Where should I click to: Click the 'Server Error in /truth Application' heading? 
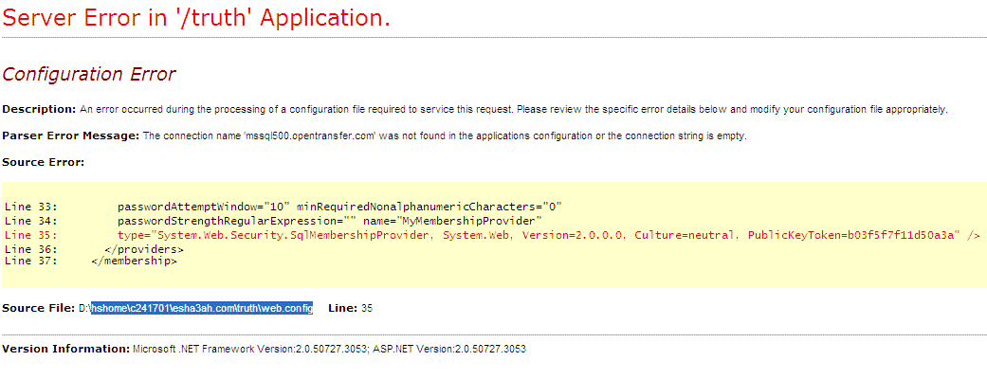click(x=196, y=18)
